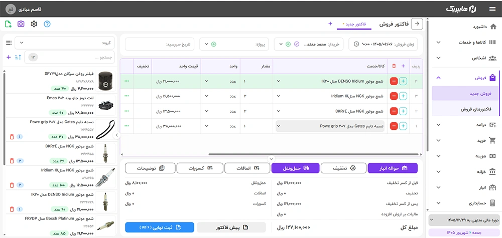502x238 pixels.
Task: Add new project with green plus
Action: coord(213,44)
